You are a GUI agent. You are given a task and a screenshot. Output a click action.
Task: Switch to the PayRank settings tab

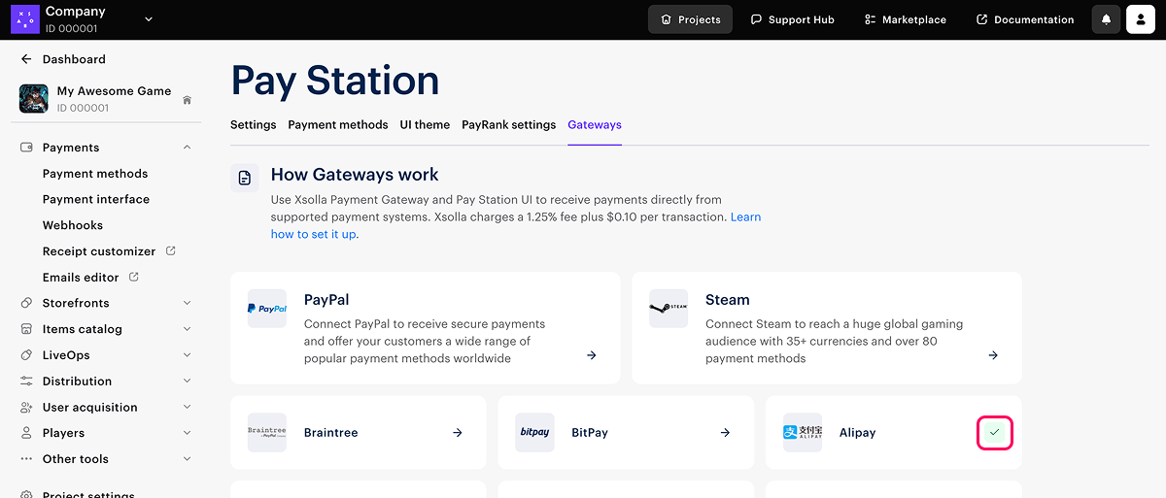tap(508, 125)
